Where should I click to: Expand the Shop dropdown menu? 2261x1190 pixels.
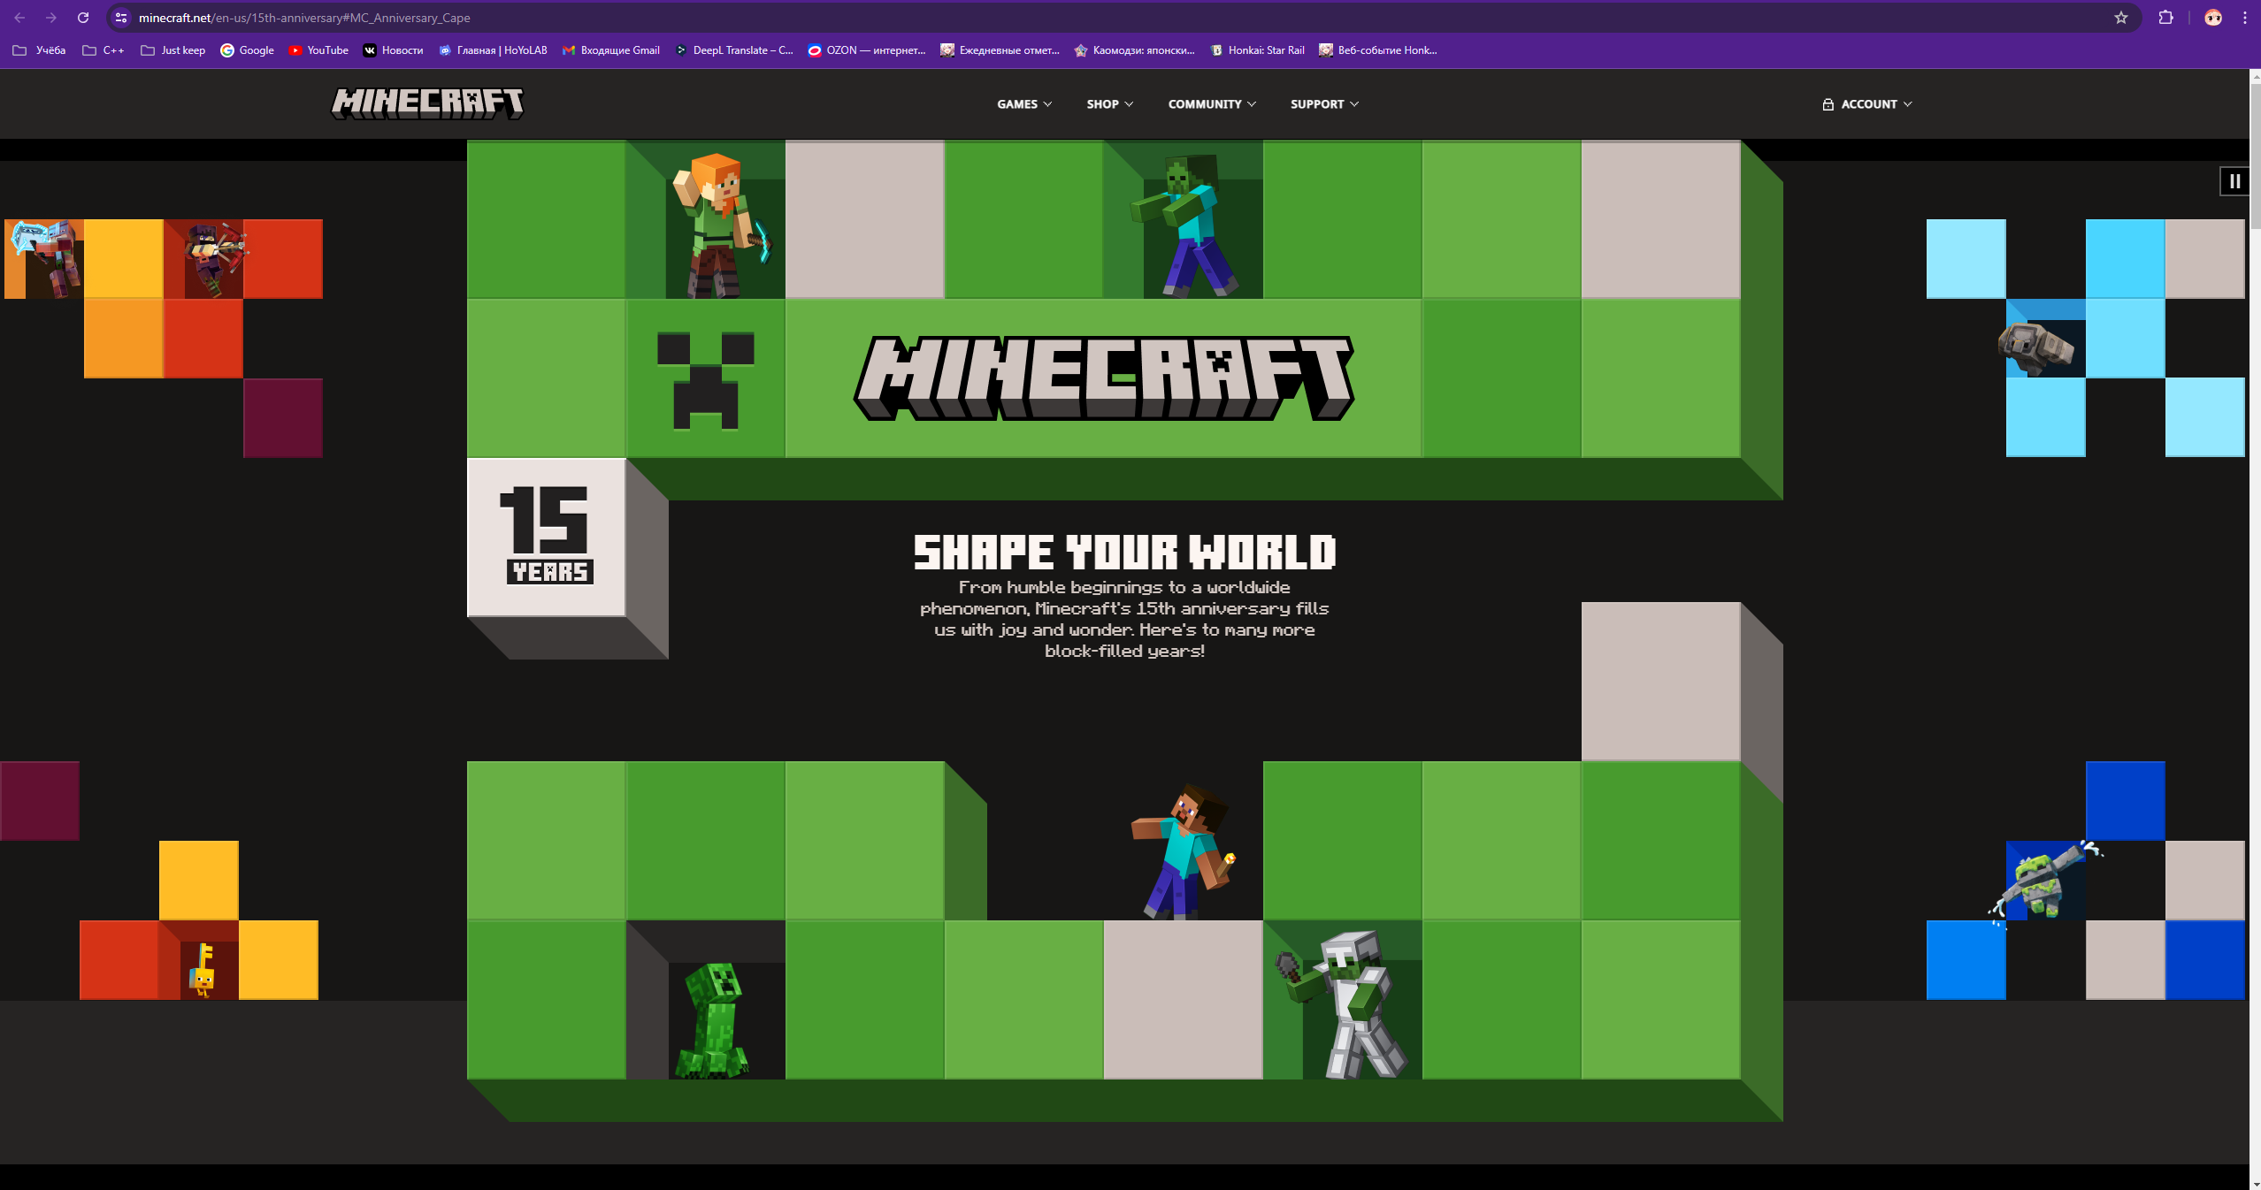(x=1109, y=104)
